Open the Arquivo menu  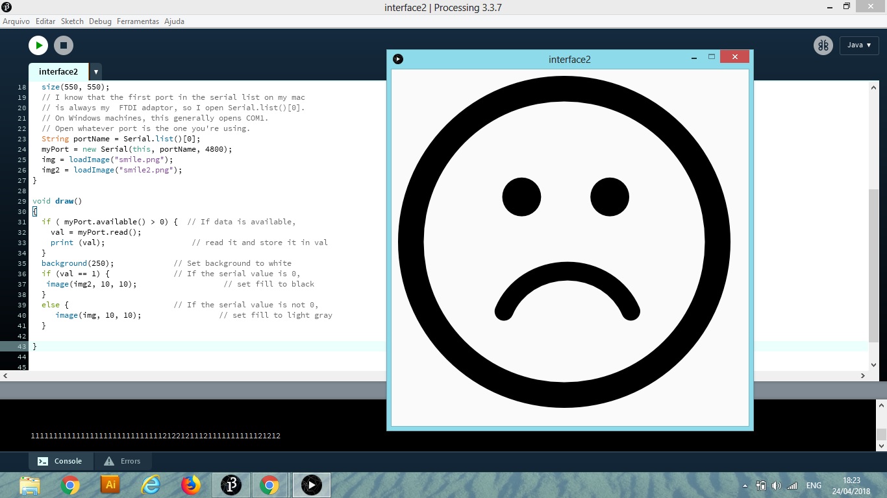coord(16,21)
